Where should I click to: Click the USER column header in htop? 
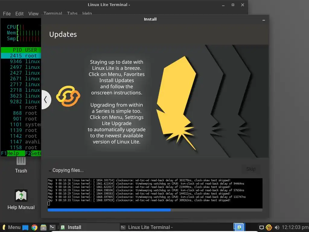click(31, 50)
